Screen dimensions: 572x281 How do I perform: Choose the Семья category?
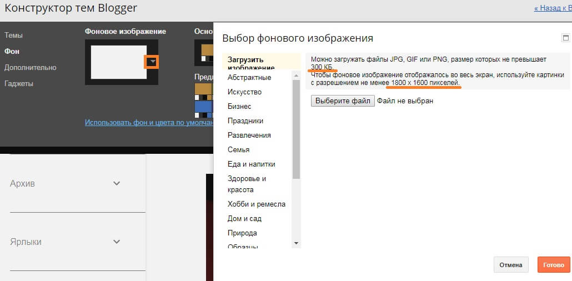tap(239, 149)
